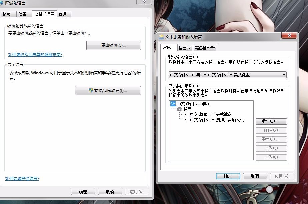Select 中文(简体) - 搜狗拼音输入法 entry
Screen dimensions: 308x204
[217, 120]
